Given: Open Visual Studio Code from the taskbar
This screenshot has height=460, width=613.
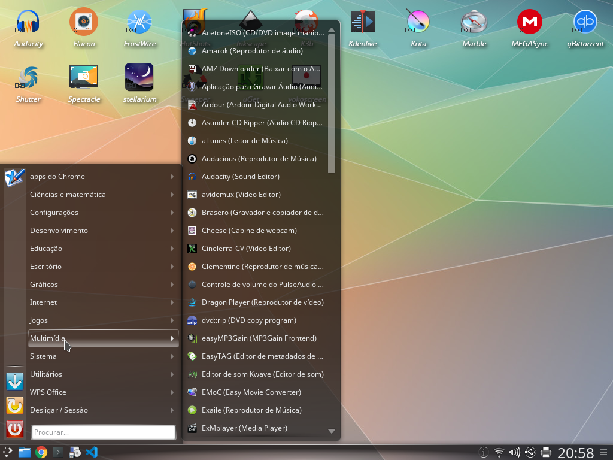Looking at the screenshot, I should (x=92, y=453).
